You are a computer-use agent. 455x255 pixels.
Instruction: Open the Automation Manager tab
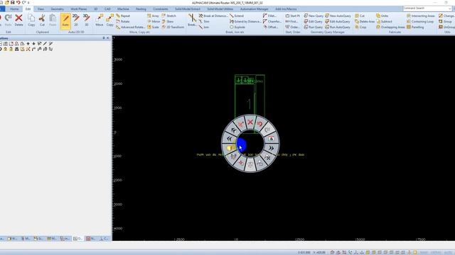pyautogui.click(x=255, y=9)
